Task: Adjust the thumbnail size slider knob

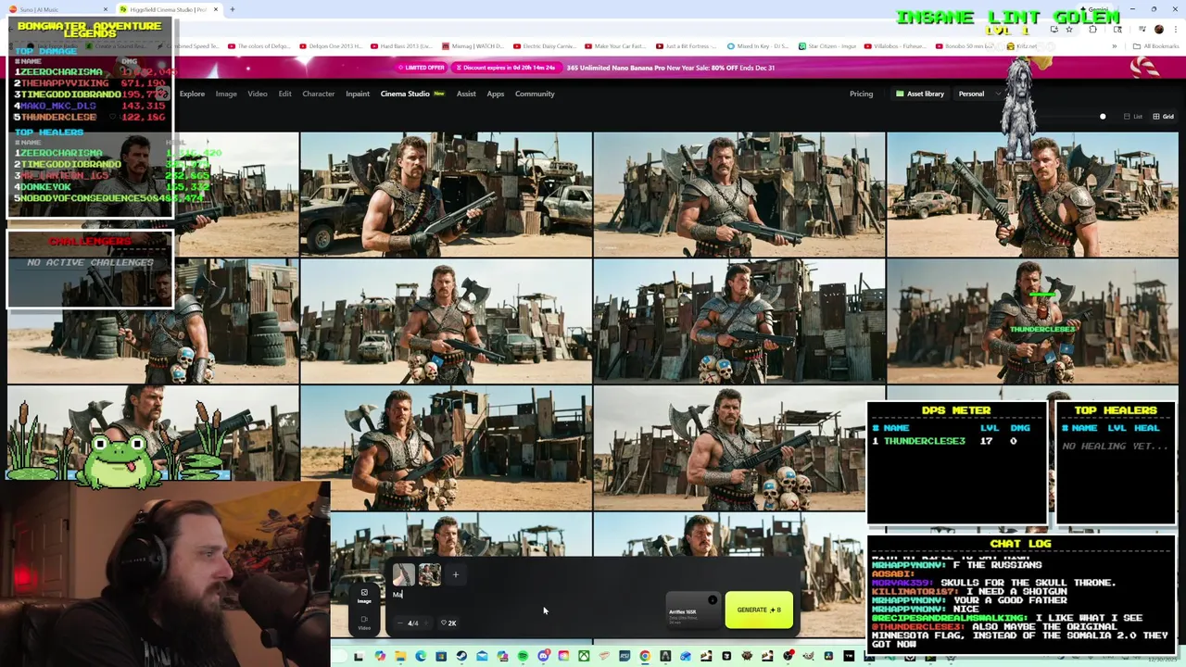Action: (x=1103, y=117)
